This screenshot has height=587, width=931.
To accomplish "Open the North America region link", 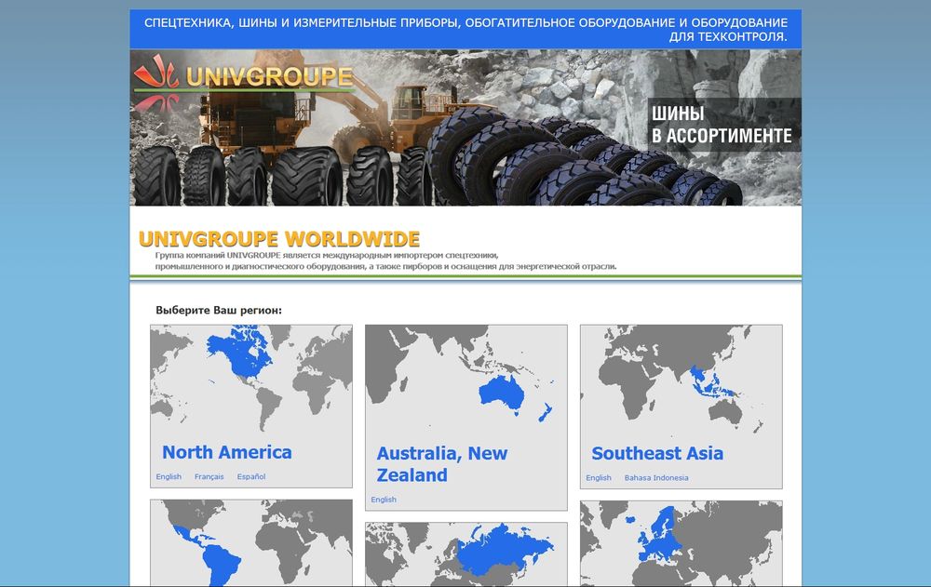I will click(x=227, y=452).
